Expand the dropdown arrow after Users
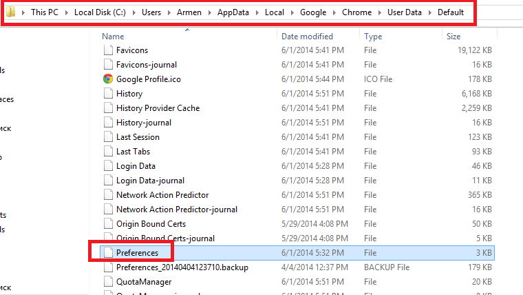The height and width of the screenshot is (295, 523). pos(169,12)
